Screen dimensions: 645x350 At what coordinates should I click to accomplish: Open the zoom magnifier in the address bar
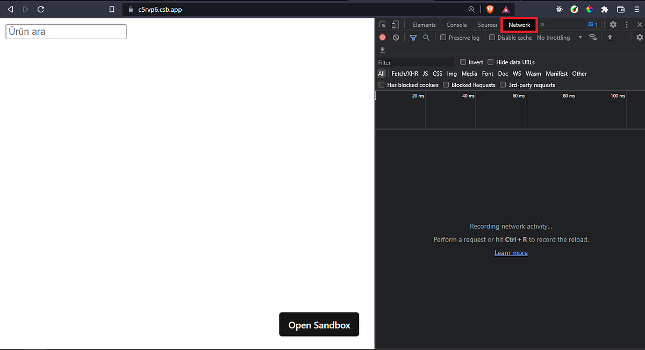click(471, 9)
